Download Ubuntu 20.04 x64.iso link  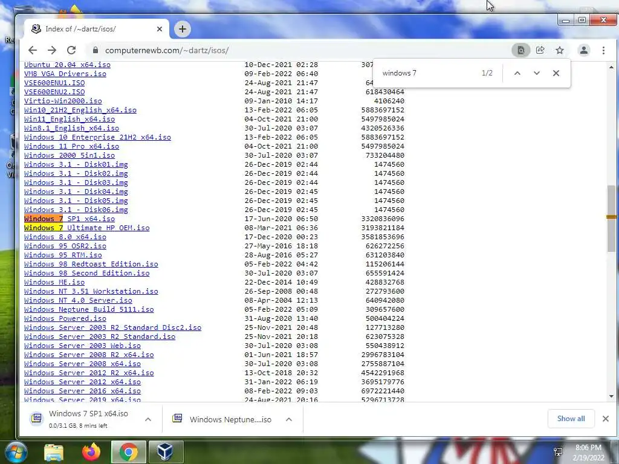click(67, 65)
